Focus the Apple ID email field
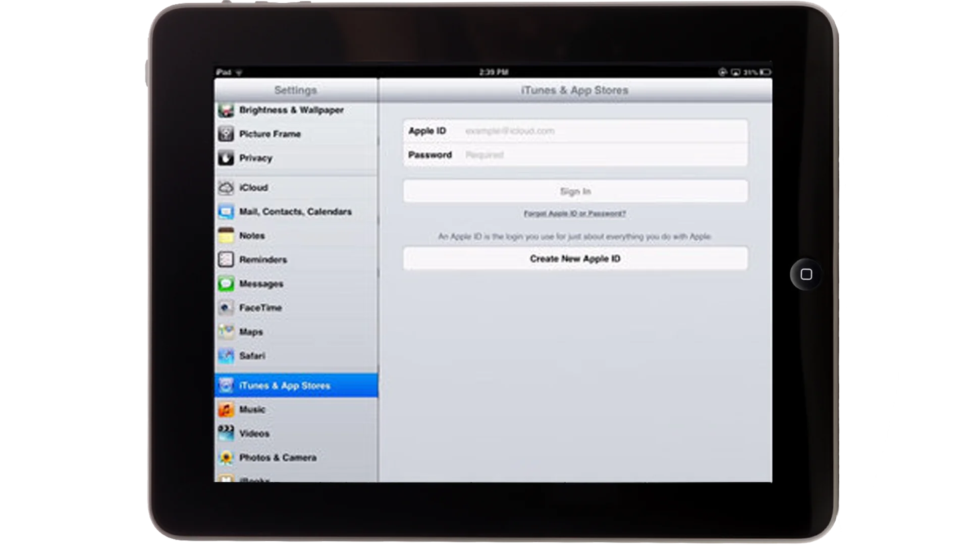Image resolution: width=969 pixels, height=545 pixels. pyautogui.click(x=575, y=131)
